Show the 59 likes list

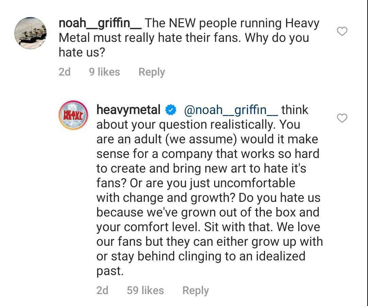click(145, 290)
